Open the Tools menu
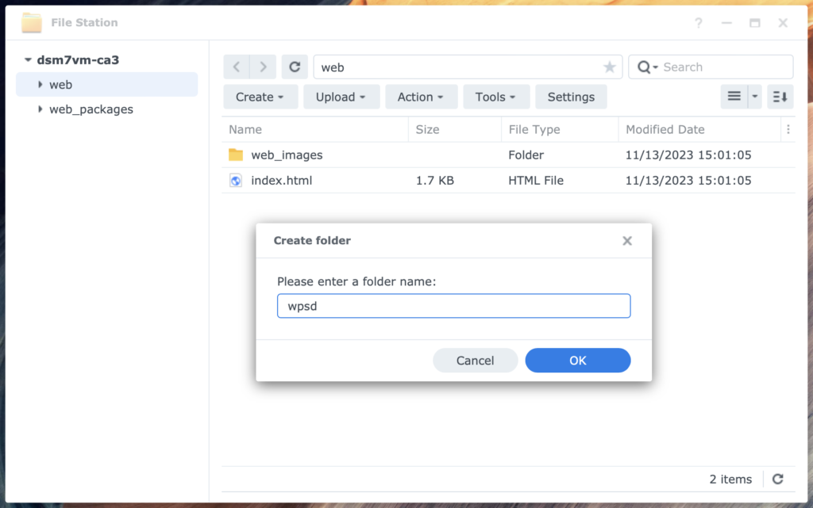 point(496,96)
